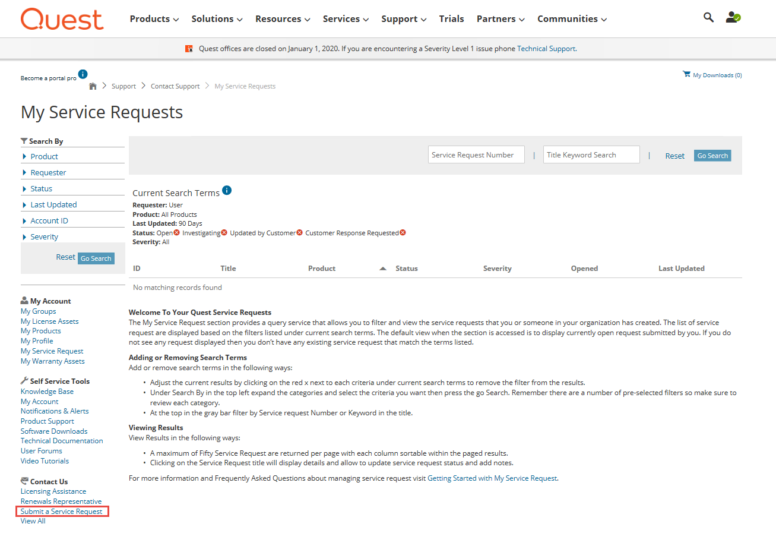
Task: Open the site search magnifier icon
Action: (708, 17)
